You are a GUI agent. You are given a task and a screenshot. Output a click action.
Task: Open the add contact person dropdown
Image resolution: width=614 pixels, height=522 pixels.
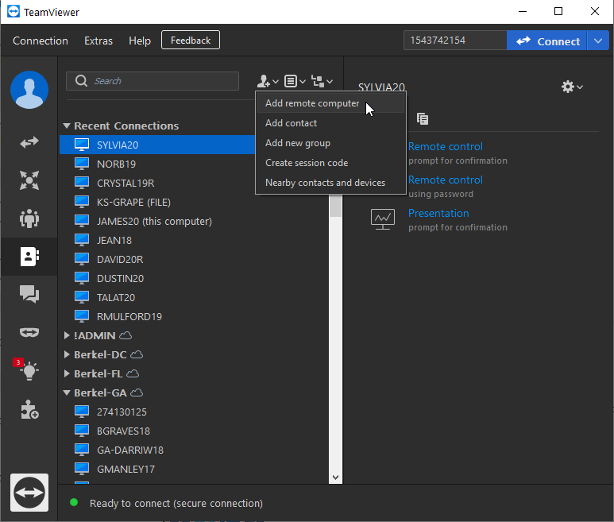pyautogui.click(x=268, y=81)
